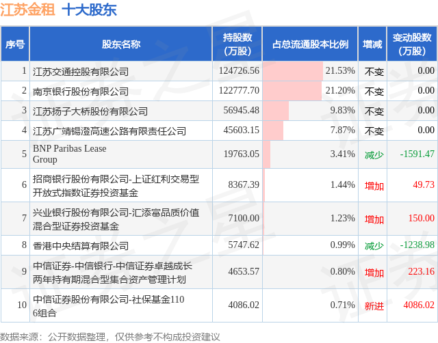The height and width of the screenshot is (343, 438).
Task: Click the 招商银行 上证红利 fund name
Action: click(x=116, y=185)
